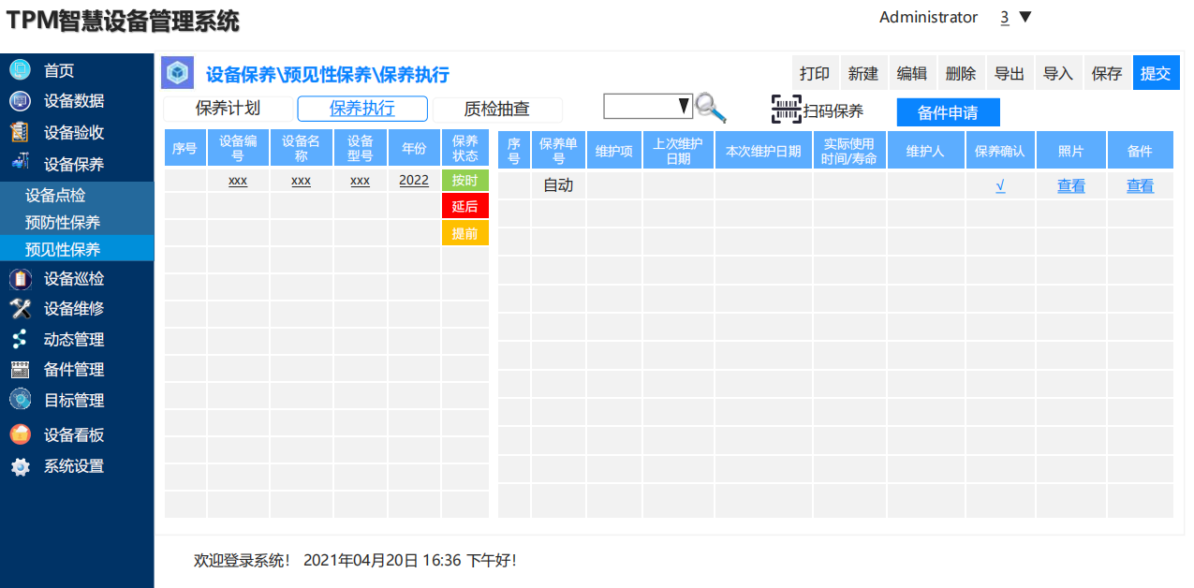The width and height of the screenshot is (1194, 588).
Task: Click the 实际使用时间/寿命 column header
Action: (x=849, y=150)
